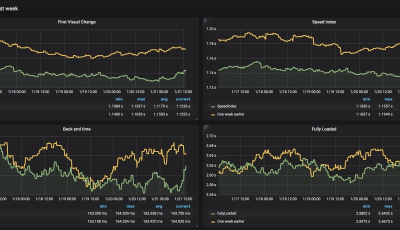This screenshot has height=230, width=400.
Task: Click the 1.20 s axis label on Speed Index
Action: [211, 29]
